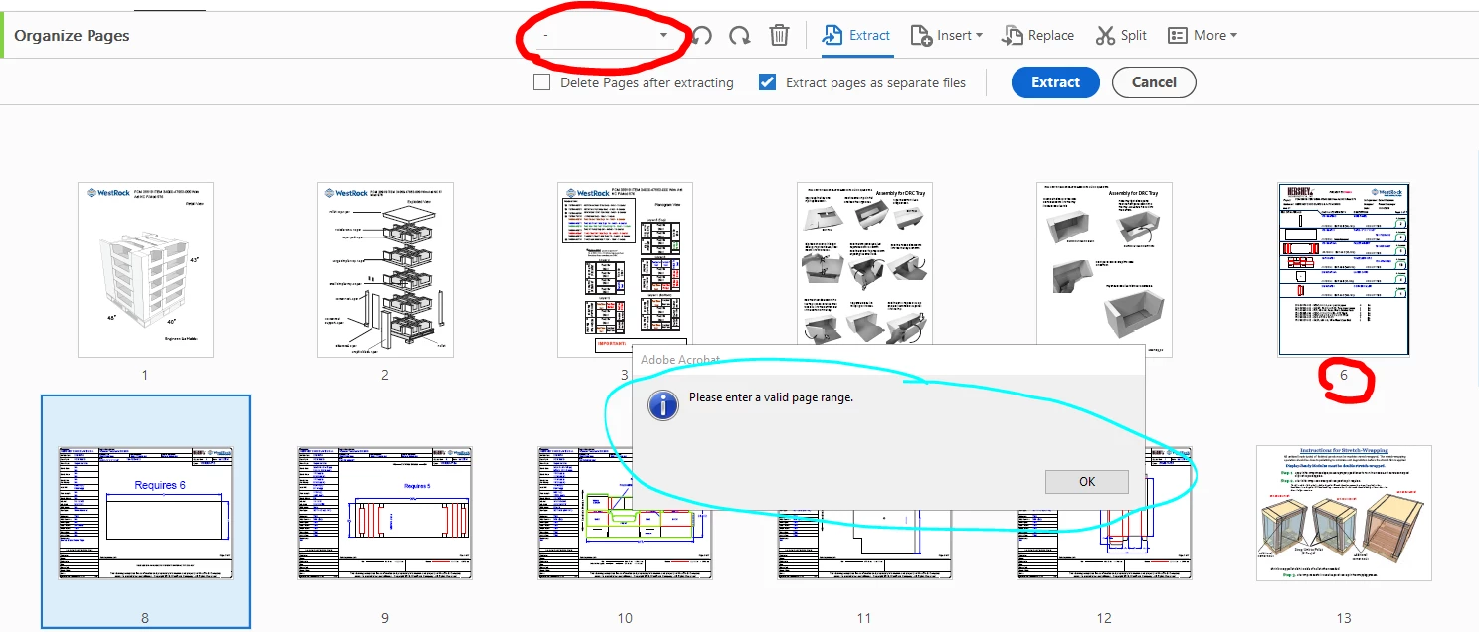Screen dimensions: 1479x632
Task: Select page 10 thumbnail
Action: point(625,513)
